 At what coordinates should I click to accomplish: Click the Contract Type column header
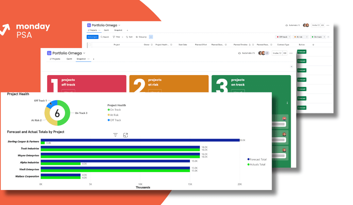coord(283,45)
